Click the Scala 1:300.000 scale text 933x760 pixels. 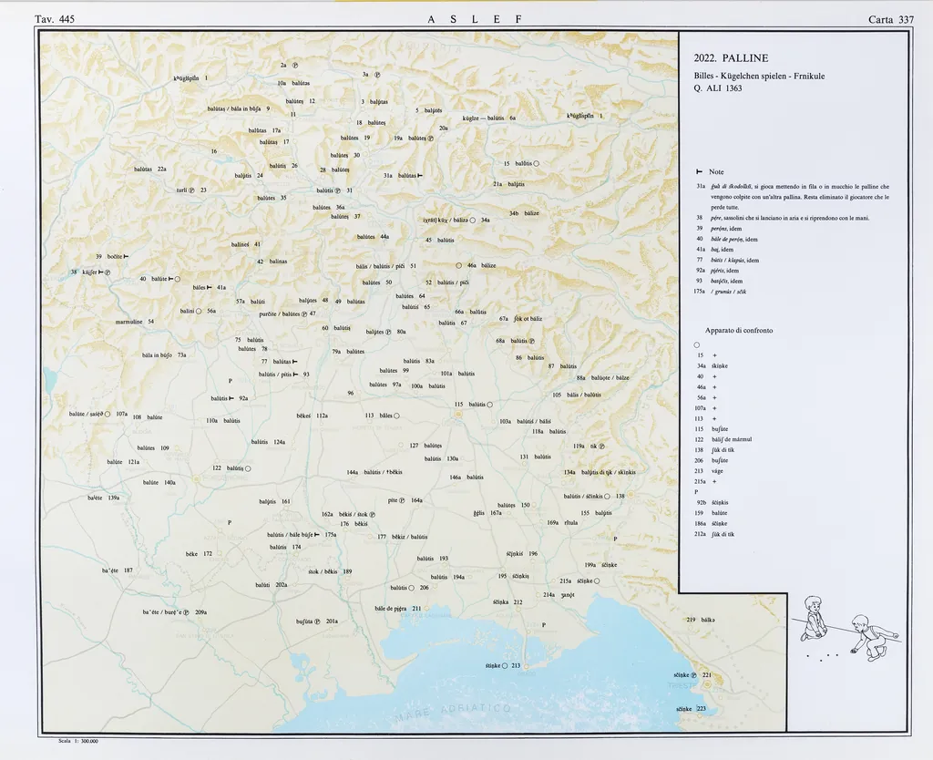78,742
